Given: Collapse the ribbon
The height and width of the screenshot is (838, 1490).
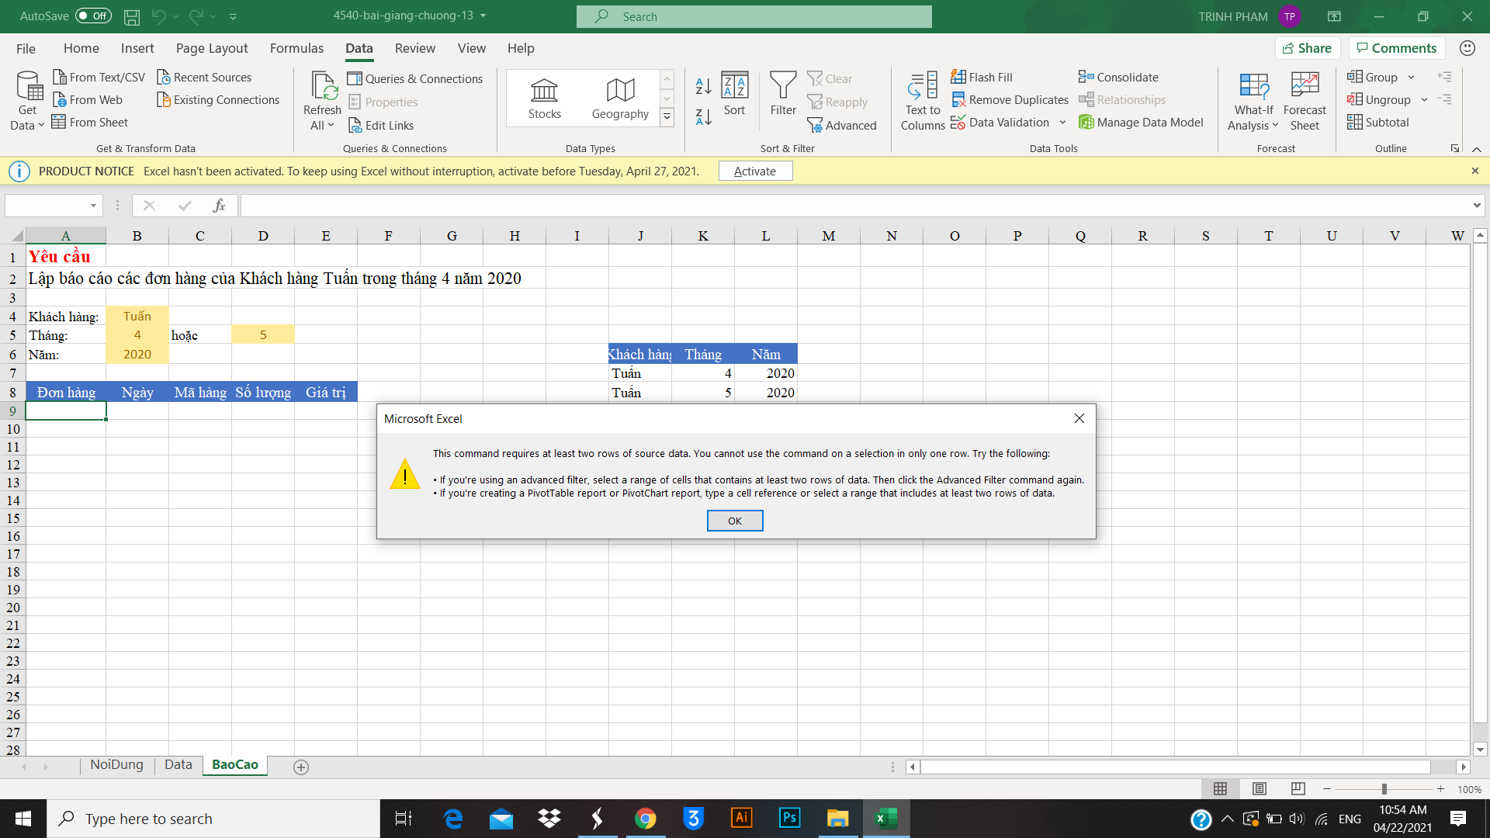Looking at the screenshot, I should pyautogui.click(x=1477, y=149).
